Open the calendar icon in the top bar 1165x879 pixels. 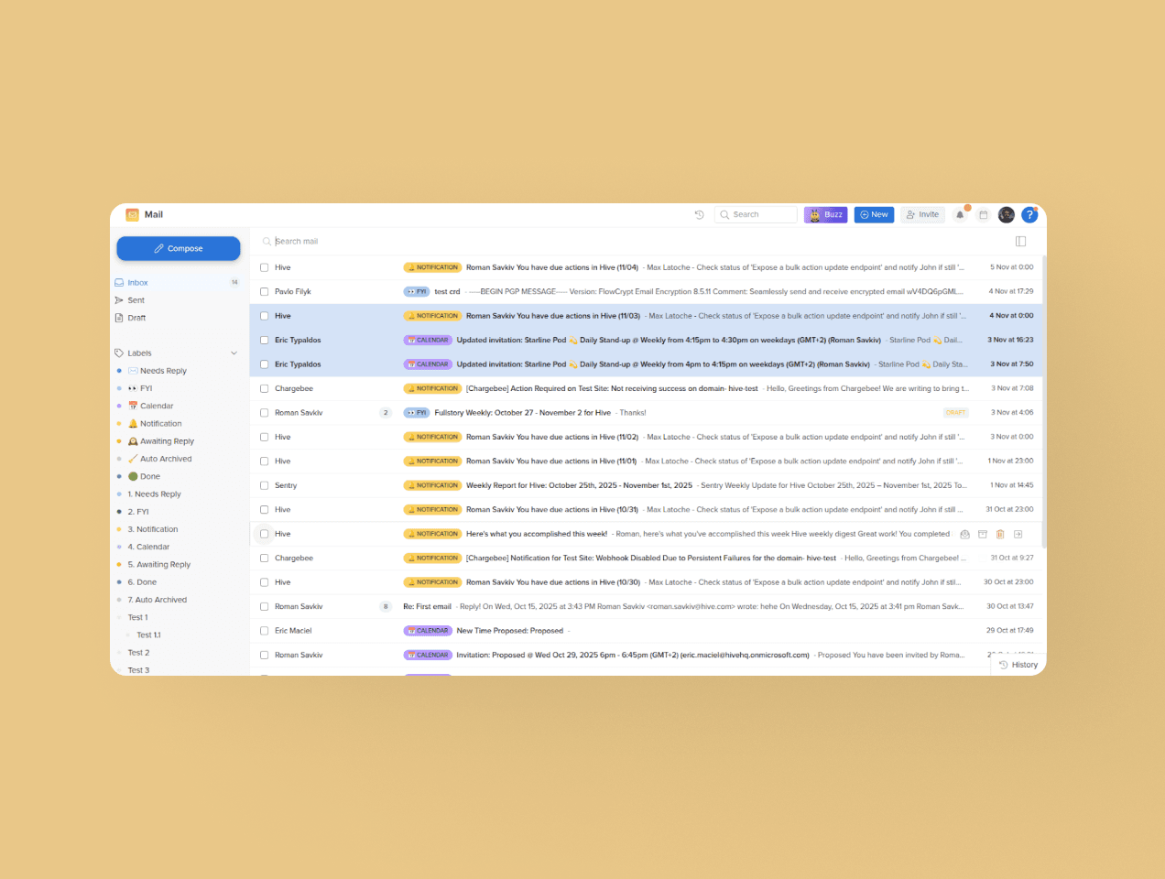[x=983, y=214]
